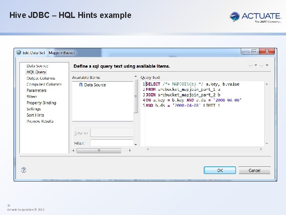
Task: Click the Available Items scroll up arrow
Action: coord(136,76)
